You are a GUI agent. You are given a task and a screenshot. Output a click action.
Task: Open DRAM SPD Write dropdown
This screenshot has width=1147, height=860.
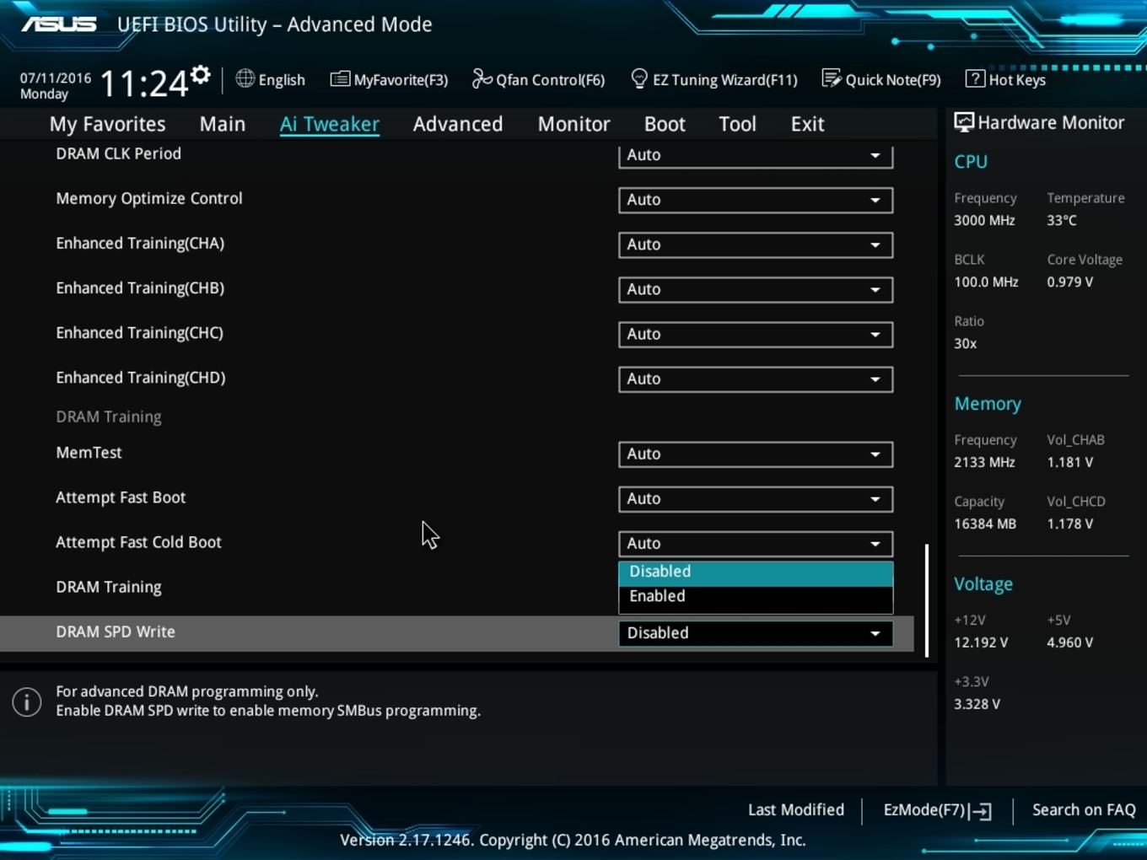coord(756,632)
